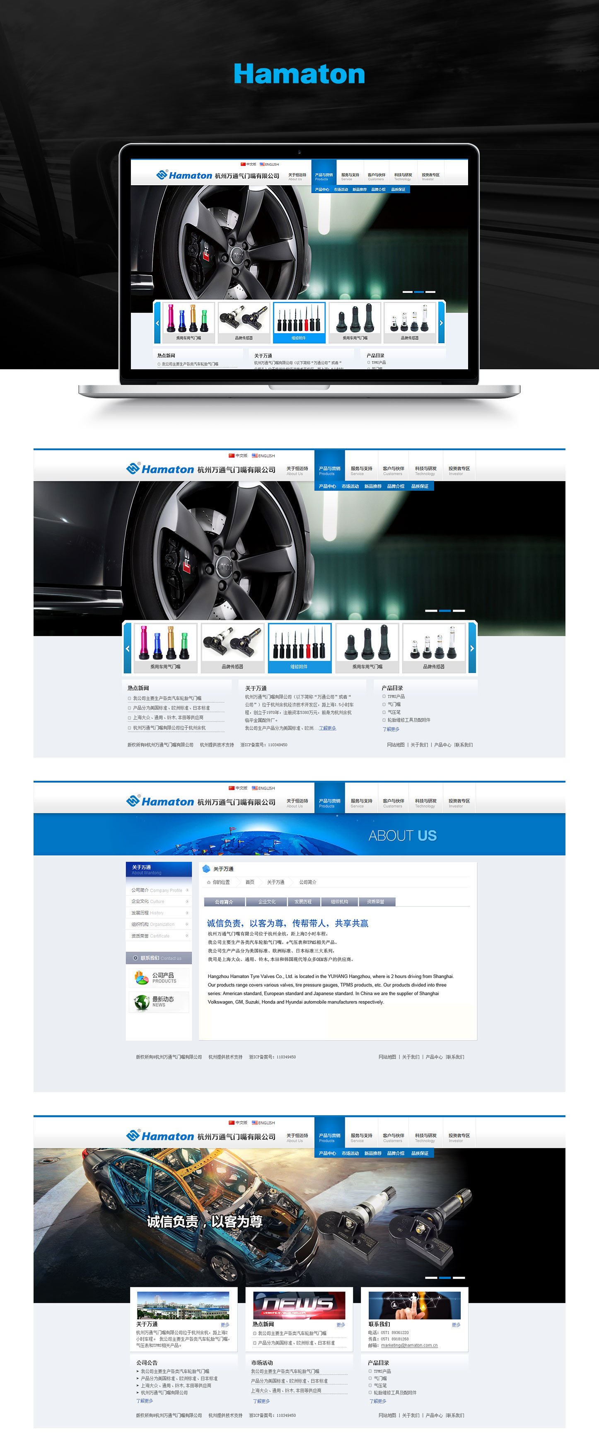This screenshot has width=599, height=1453.
Task: Click 了解更多 under the 公司公告 list
Action: pyautogui.click(x=145, y=1400)
